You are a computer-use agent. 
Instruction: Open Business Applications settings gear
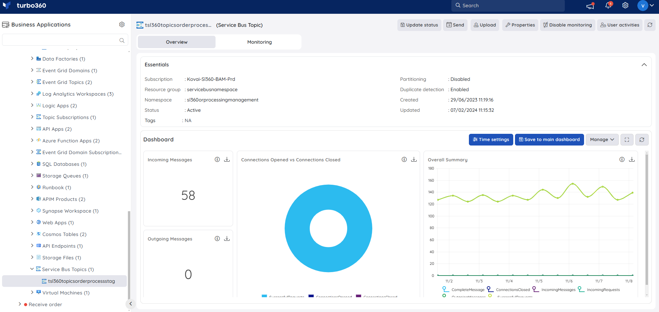(x=122, y=24)
